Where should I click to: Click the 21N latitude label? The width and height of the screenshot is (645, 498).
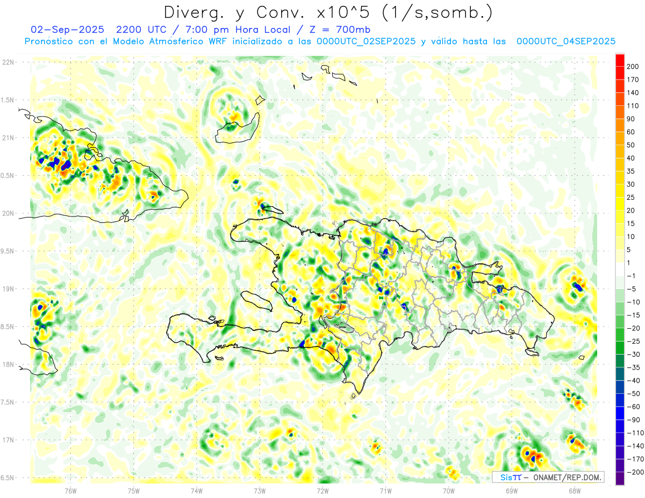pyautogui.click(x=8, y=138)
